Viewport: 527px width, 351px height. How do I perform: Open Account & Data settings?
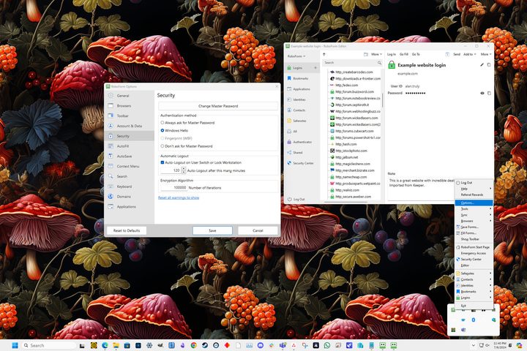[x=129, y=126]
